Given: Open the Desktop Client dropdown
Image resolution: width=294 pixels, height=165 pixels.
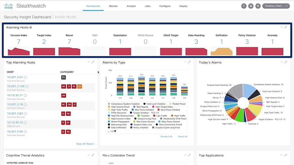Looking at the screenshot, I should click(x=276, y=6).
